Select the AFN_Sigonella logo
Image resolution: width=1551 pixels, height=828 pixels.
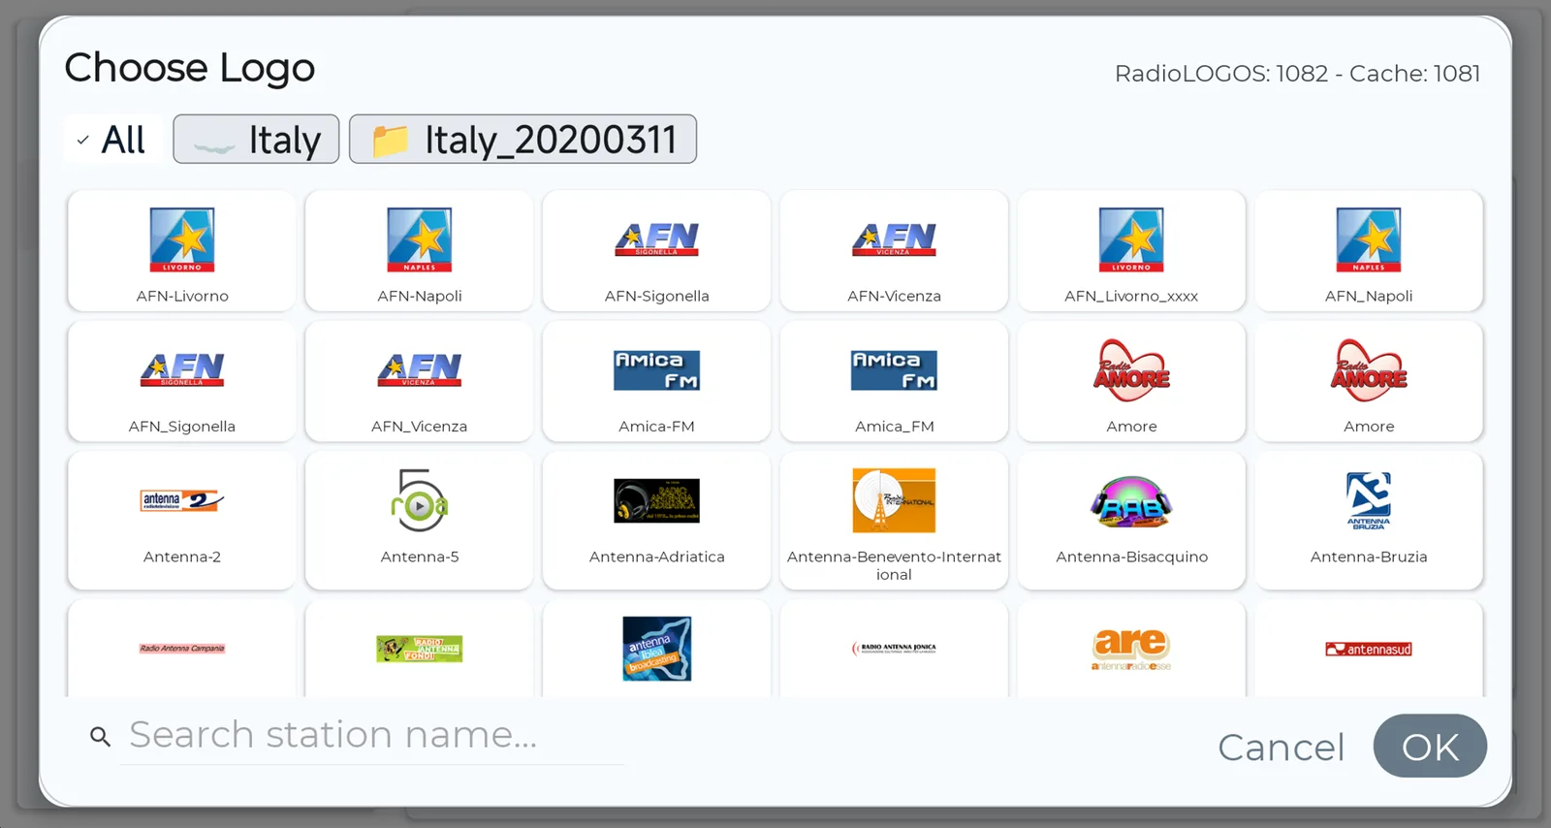181,381
